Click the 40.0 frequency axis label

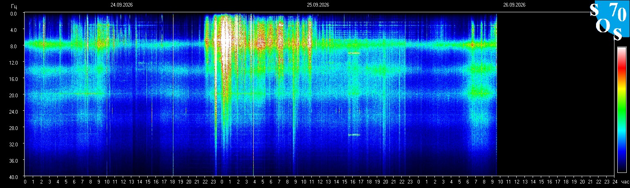(x=13, y=177)
